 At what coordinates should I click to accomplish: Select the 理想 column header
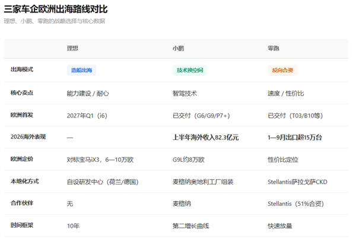(x=72, y=49)
